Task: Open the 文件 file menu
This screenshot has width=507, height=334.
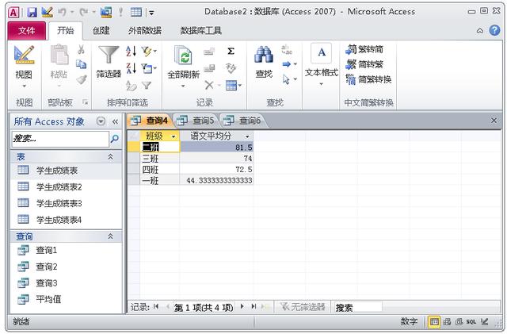Action: [26, 31]
